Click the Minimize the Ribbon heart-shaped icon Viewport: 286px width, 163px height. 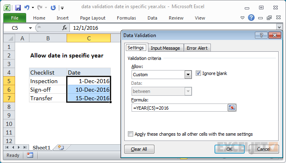242,18
